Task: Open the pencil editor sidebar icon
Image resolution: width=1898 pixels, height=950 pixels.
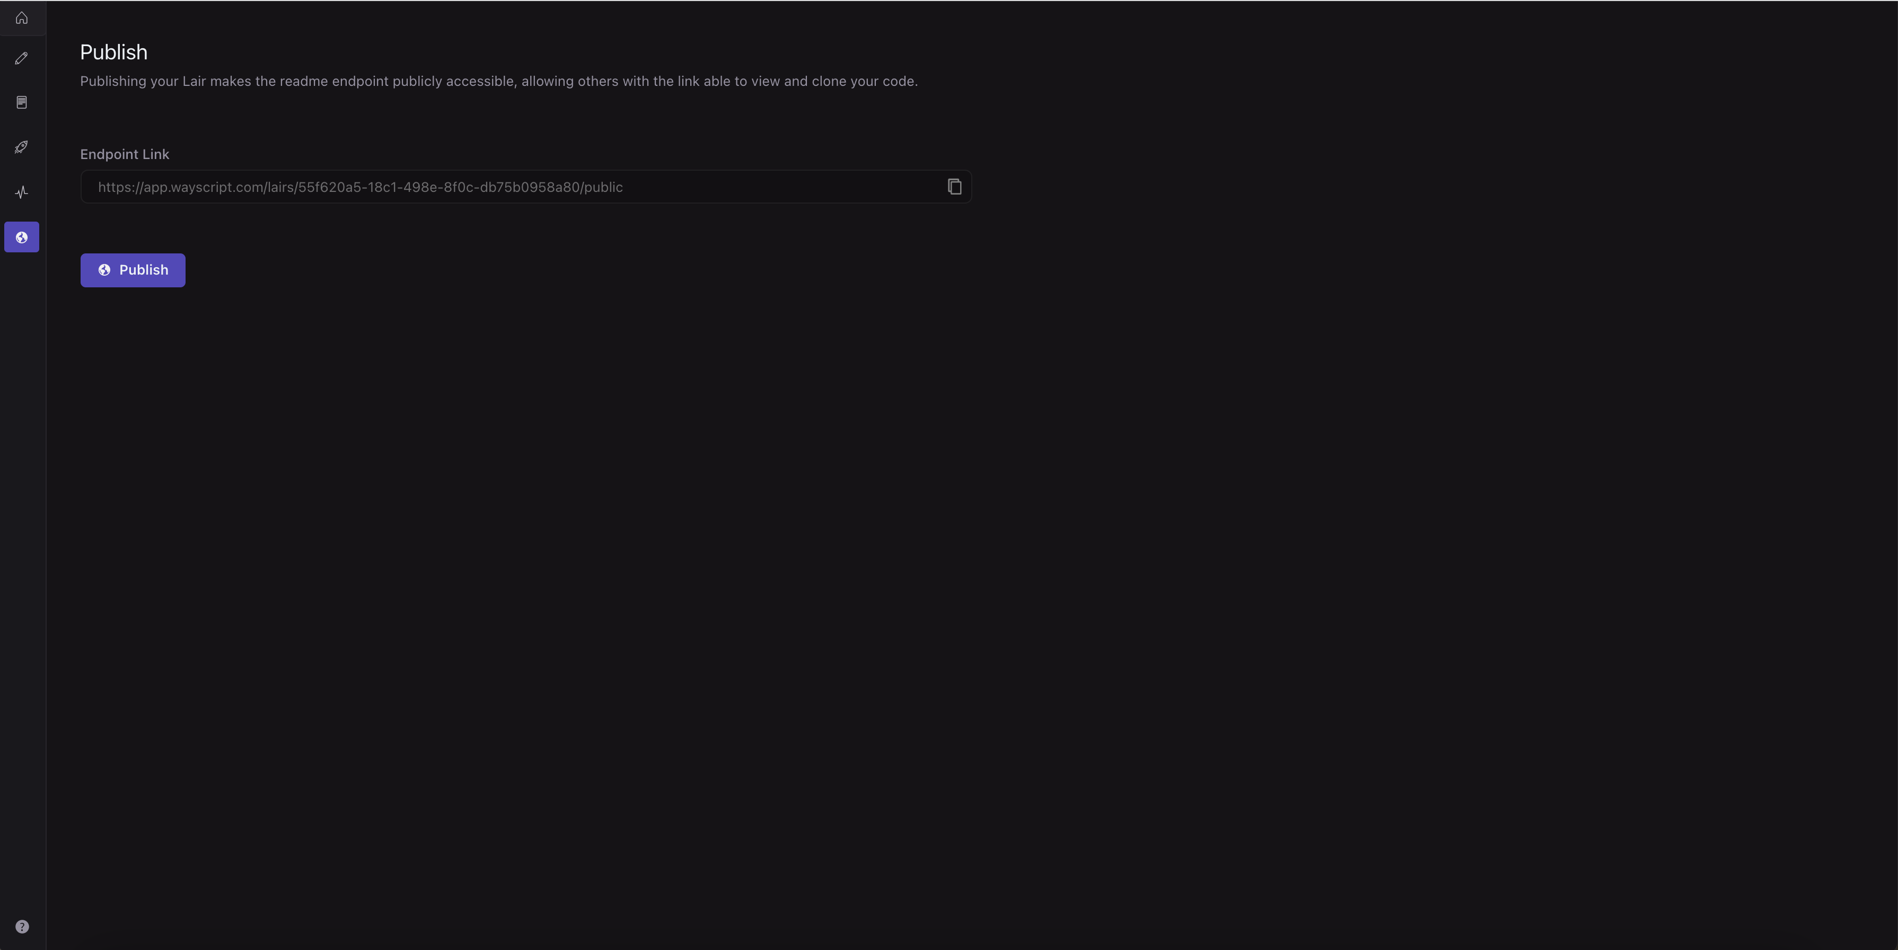Action: [21, 58]
